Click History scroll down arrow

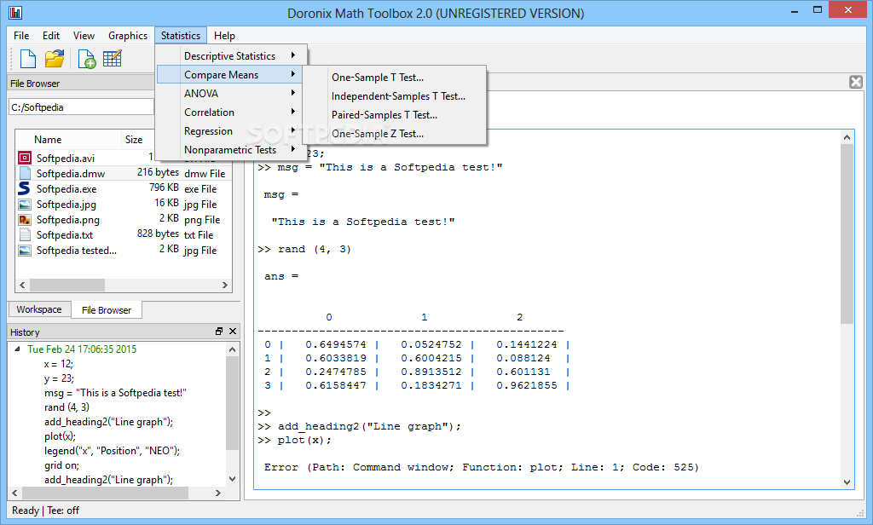232,479
